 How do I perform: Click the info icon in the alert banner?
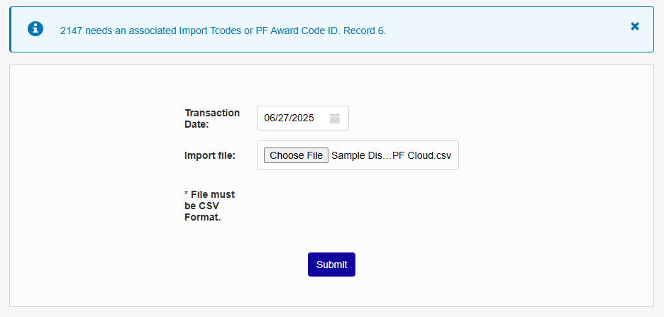(x=35, y=28)
